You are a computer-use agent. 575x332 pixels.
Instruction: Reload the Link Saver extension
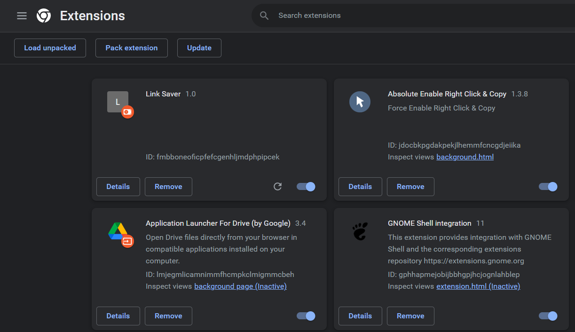(x=278, y=187)
